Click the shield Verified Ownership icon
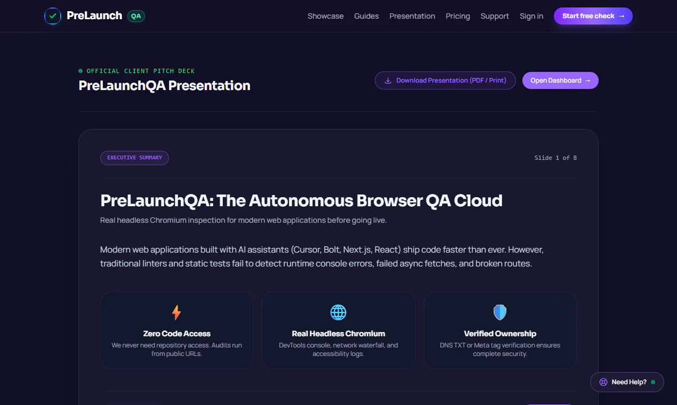Screen dimensions: 677x405 pos(500,312)
